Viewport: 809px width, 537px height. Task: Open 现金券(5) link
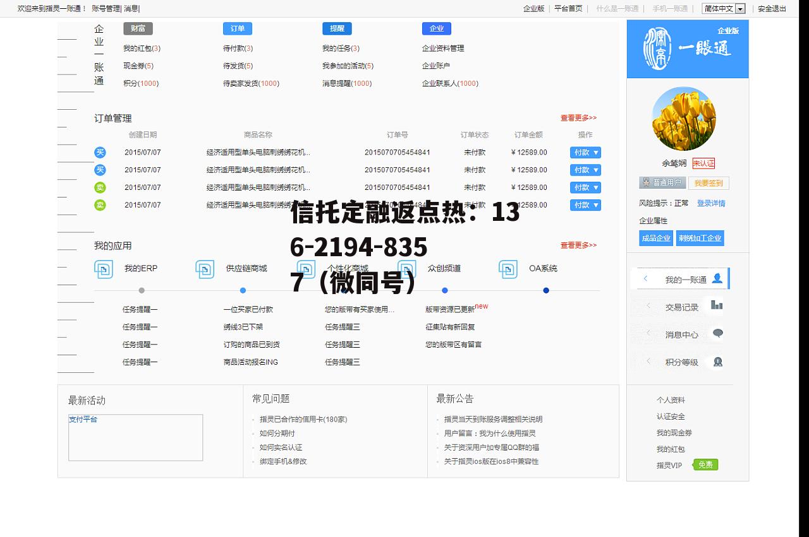pos(138,66)
